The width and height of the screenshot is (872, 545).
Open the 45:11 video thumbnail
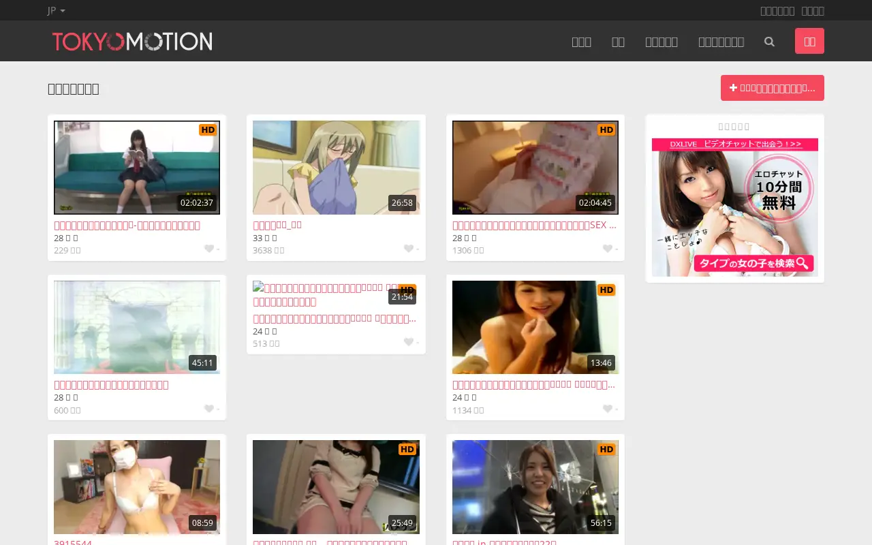pyautogui.click(x=137, y=327)
